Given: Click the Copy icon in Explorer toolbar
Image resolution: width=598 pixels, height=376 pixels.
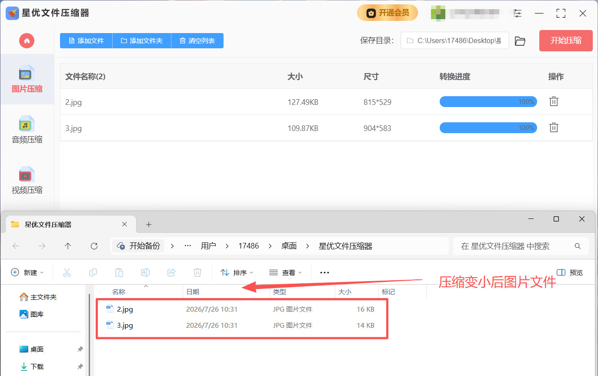Looking at the screenshot, I should [x=93, y=272].
